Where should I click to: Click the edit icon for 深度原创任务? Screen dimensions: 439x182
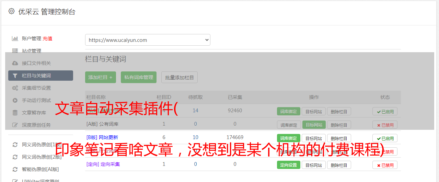pos(15,125)
